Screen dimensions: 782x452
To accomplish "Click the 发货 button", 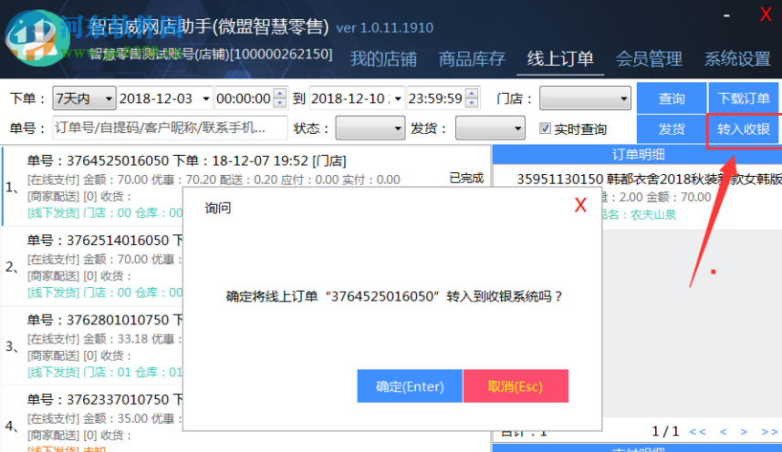I will 672,128.
